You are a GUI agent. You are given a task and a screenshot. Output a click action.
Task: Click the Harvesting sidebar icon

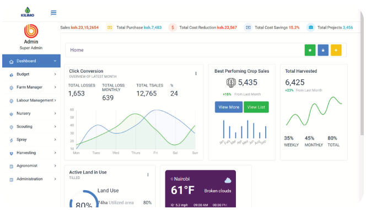11,153
